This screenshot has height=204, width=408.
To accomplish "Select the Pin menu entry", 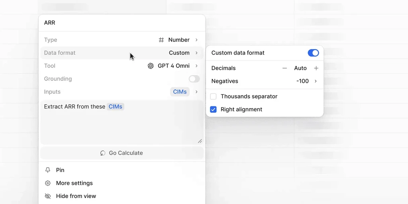I will (x=122, y=170).
